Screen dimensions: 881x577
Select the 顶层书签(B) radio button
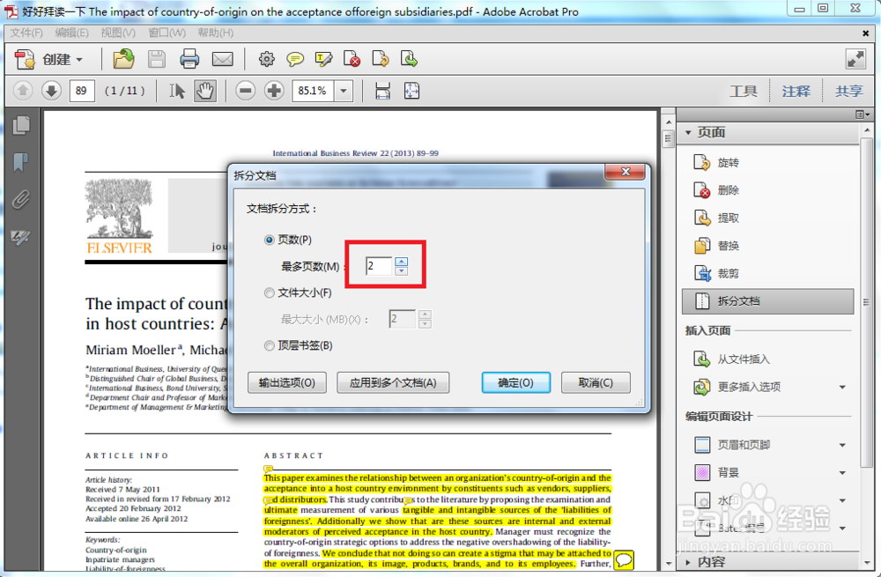tap(269, 345)
